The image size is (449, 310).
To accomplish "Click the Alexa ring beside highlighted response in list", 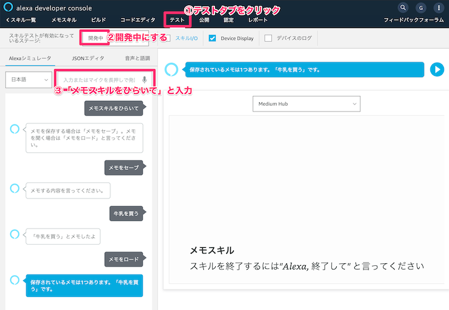I will (14, 279).
